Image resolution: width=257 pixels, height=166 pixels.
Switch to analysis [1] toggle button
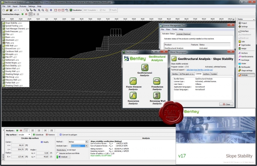tap(26, 130)
